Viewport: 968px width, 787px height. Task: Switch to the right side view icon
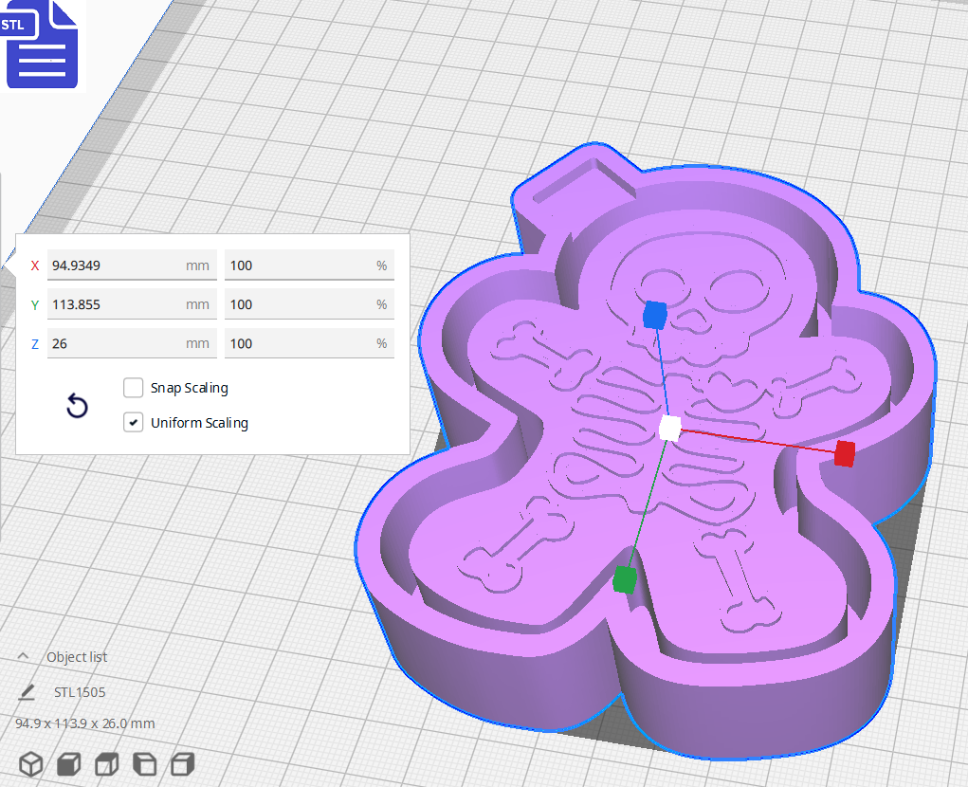coord(182,763)
